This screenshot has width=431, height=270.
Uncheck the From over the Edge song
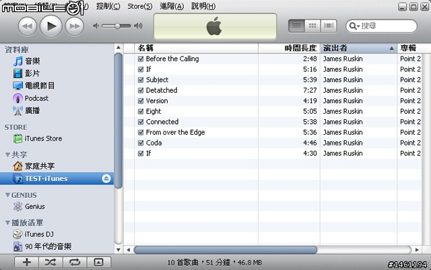point(141,132)
